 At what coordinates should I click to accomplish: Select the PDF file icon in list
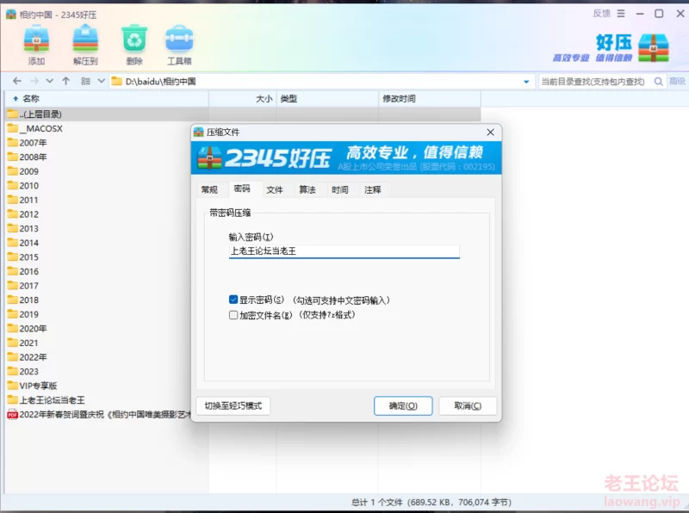click(x=13, y=414)
